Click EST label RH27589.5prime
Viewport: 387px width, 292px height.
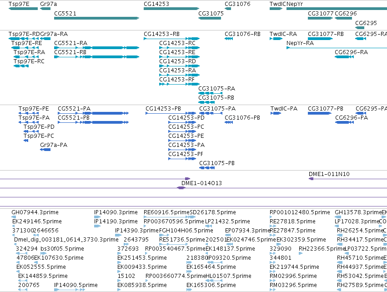(x=361, y=285)
